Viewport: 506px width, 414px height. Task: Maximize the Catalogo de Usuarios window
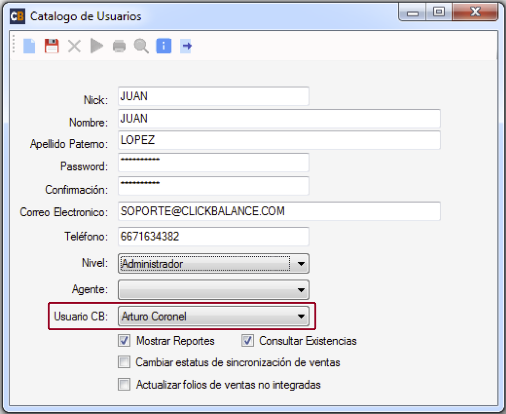[x=439, y=12]
